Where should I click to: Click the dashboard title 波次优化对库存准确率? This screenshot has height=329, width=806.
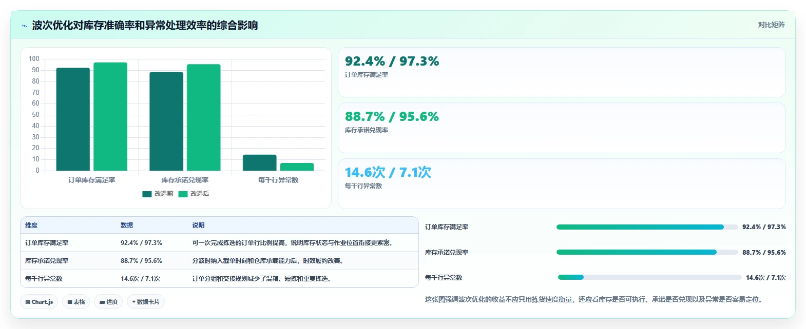pos(145,26)
